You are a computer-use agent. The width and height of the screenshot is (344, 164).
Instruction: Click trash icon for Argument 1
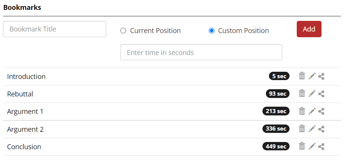click(x=302, y=111)
